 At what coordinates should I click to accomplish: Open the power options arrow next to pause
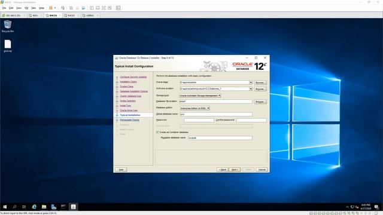coord(55,8)
